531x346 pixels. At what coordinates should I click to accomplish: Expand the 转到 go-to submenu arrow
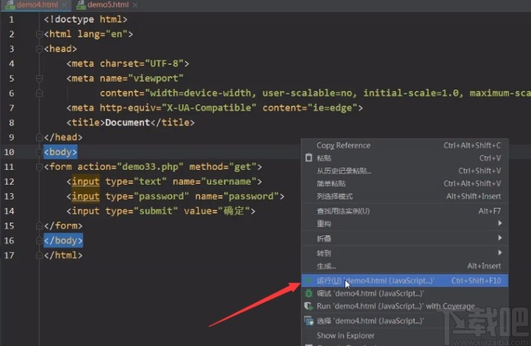(x=500, y=252)
